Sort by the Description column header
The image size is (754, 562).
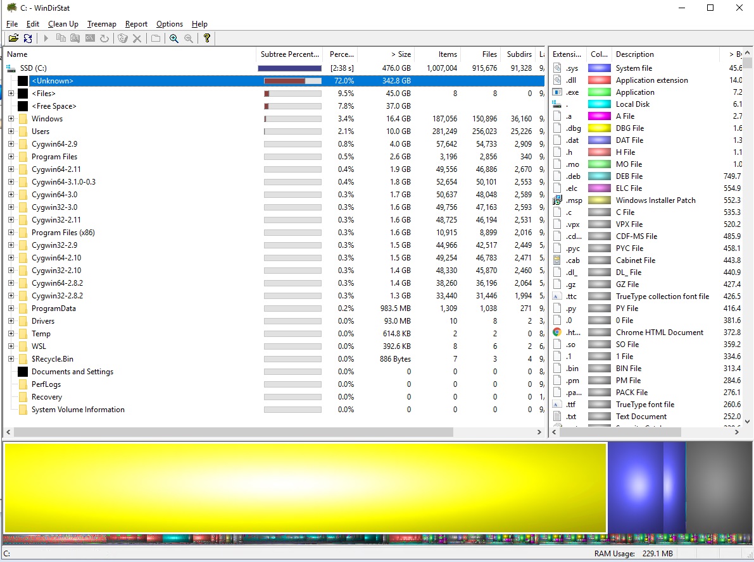[666, 54]
